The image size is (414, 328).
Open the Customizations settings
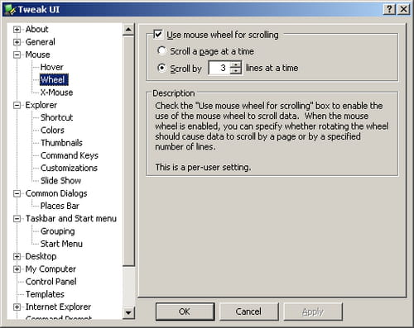click(69, 168)
